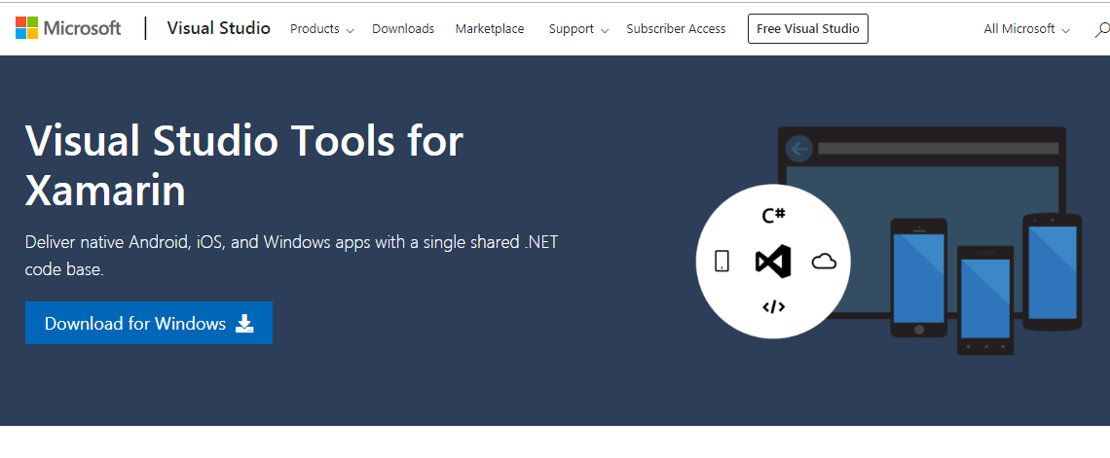Open Subscriber Access link
Image resolution: width=1110 pixels, height=458 pixels.
(x=676, y=29)
